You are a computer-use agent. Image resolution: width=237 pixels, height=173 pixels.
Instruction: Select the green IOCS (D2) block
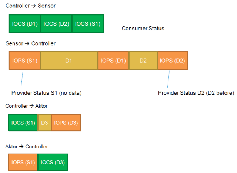tap(56, 23)
